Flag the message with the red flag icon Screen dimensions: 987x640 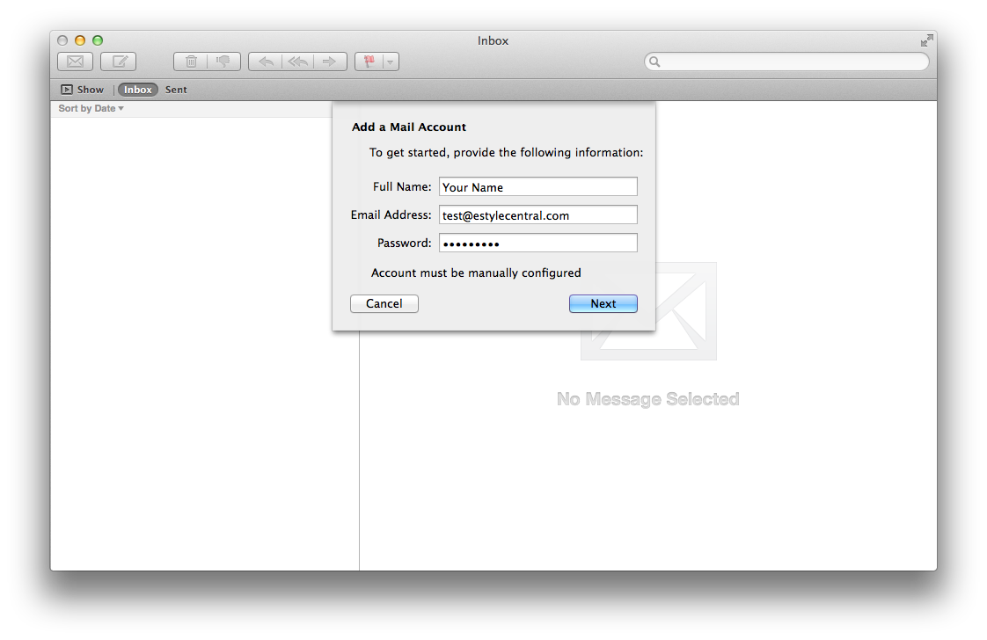coord(369,62)
